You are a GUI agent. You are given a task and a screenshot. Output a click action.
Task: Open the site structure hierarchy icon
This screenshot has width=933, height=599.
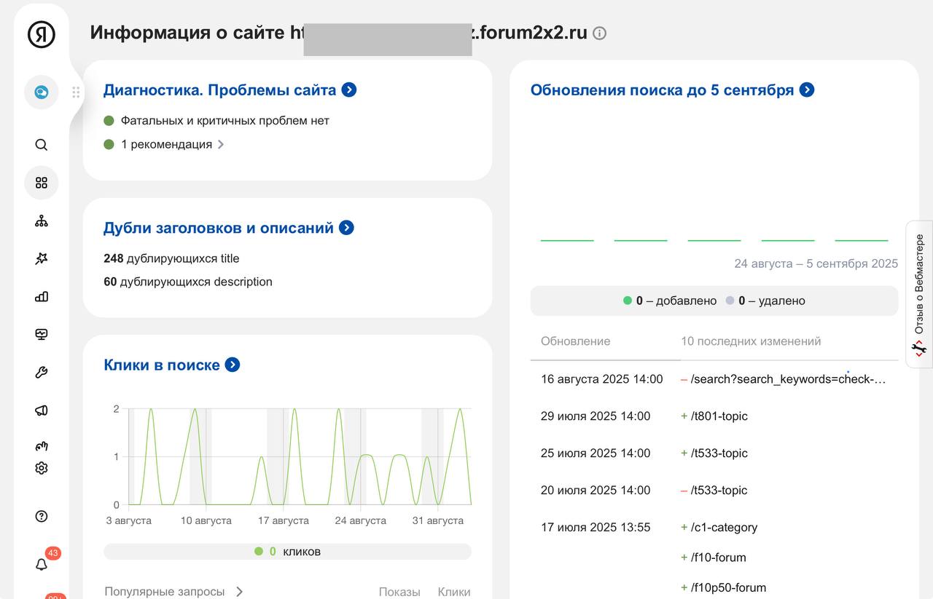tap(42, 221)
